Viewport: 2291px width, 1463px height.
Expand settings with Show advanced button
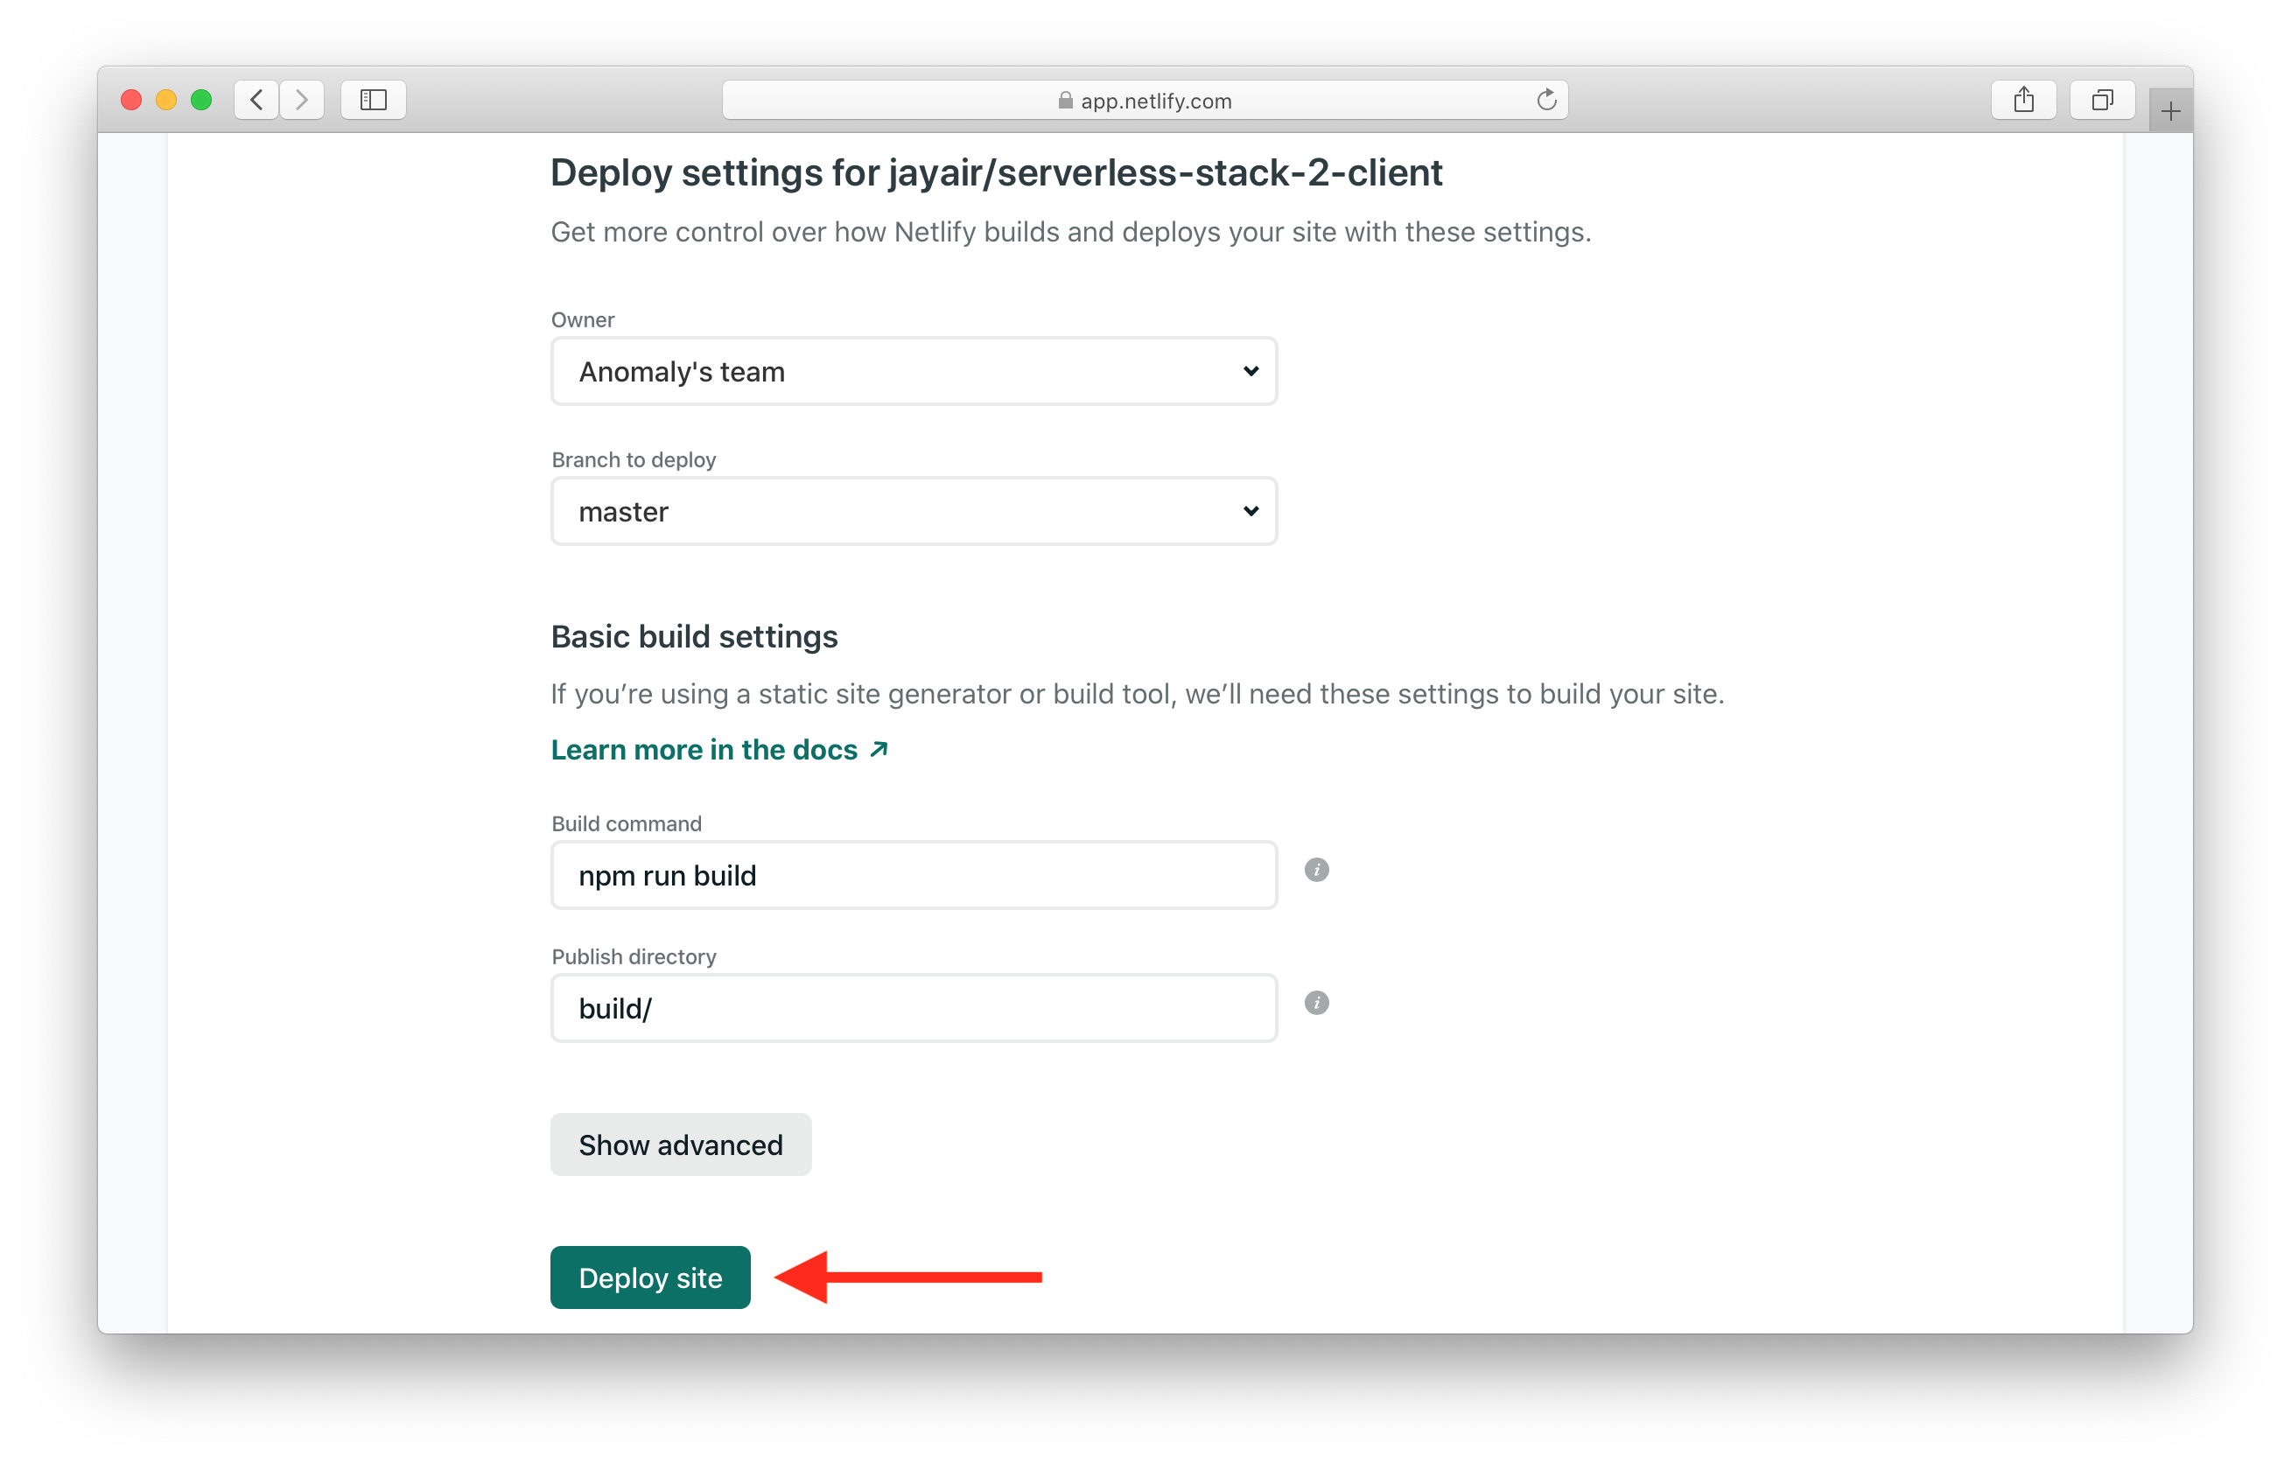coord(680,1144)
